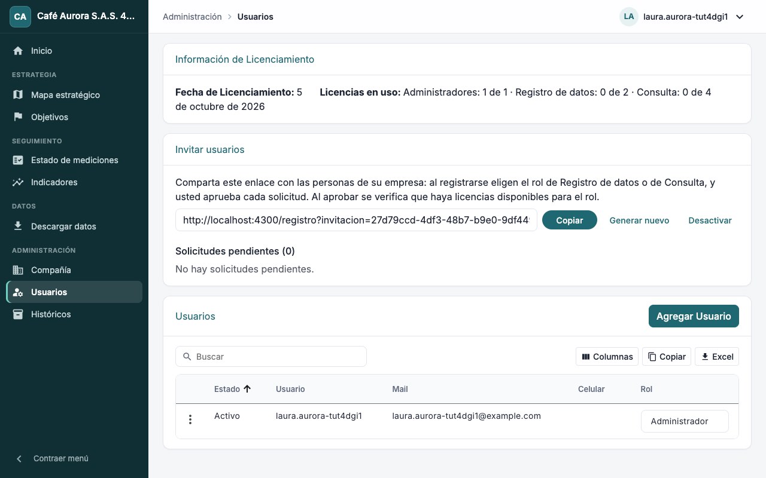Navigate to Objetivos
The image size is (766, 478).
click(x=74, y=117)
